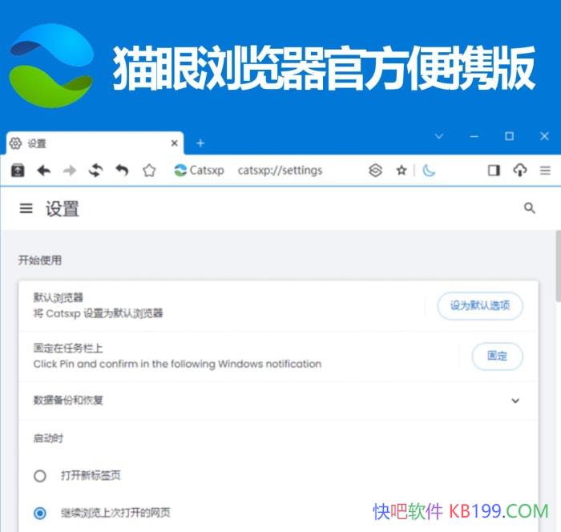Image resolution: width=561 pixels, height=532 pixels.
Task: Click the back navigation arrow
Action: click(43, 171)
